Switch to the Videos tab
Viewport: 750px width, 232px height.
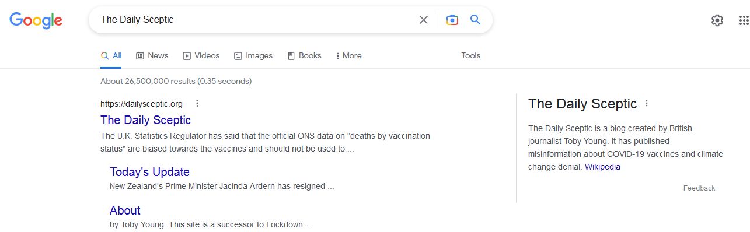(201, 56)
